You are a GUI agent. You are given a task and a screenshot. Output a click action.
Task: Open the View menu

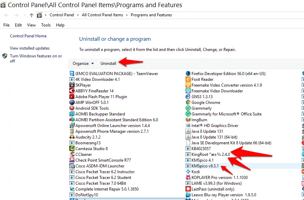coord(31,25)
